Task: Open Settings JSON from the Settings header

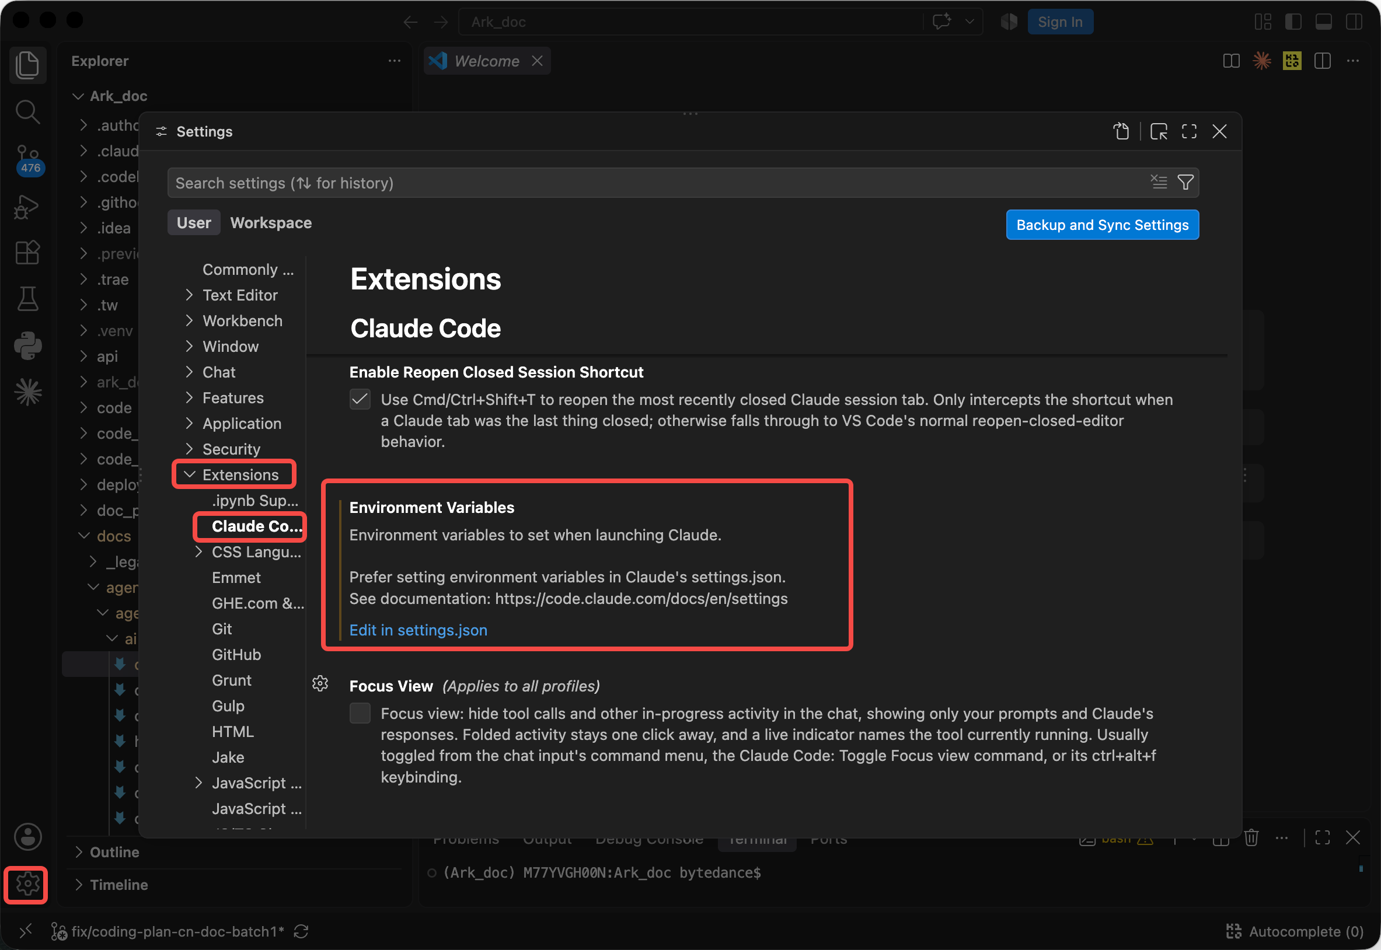Action: (x=1121, y=131)
